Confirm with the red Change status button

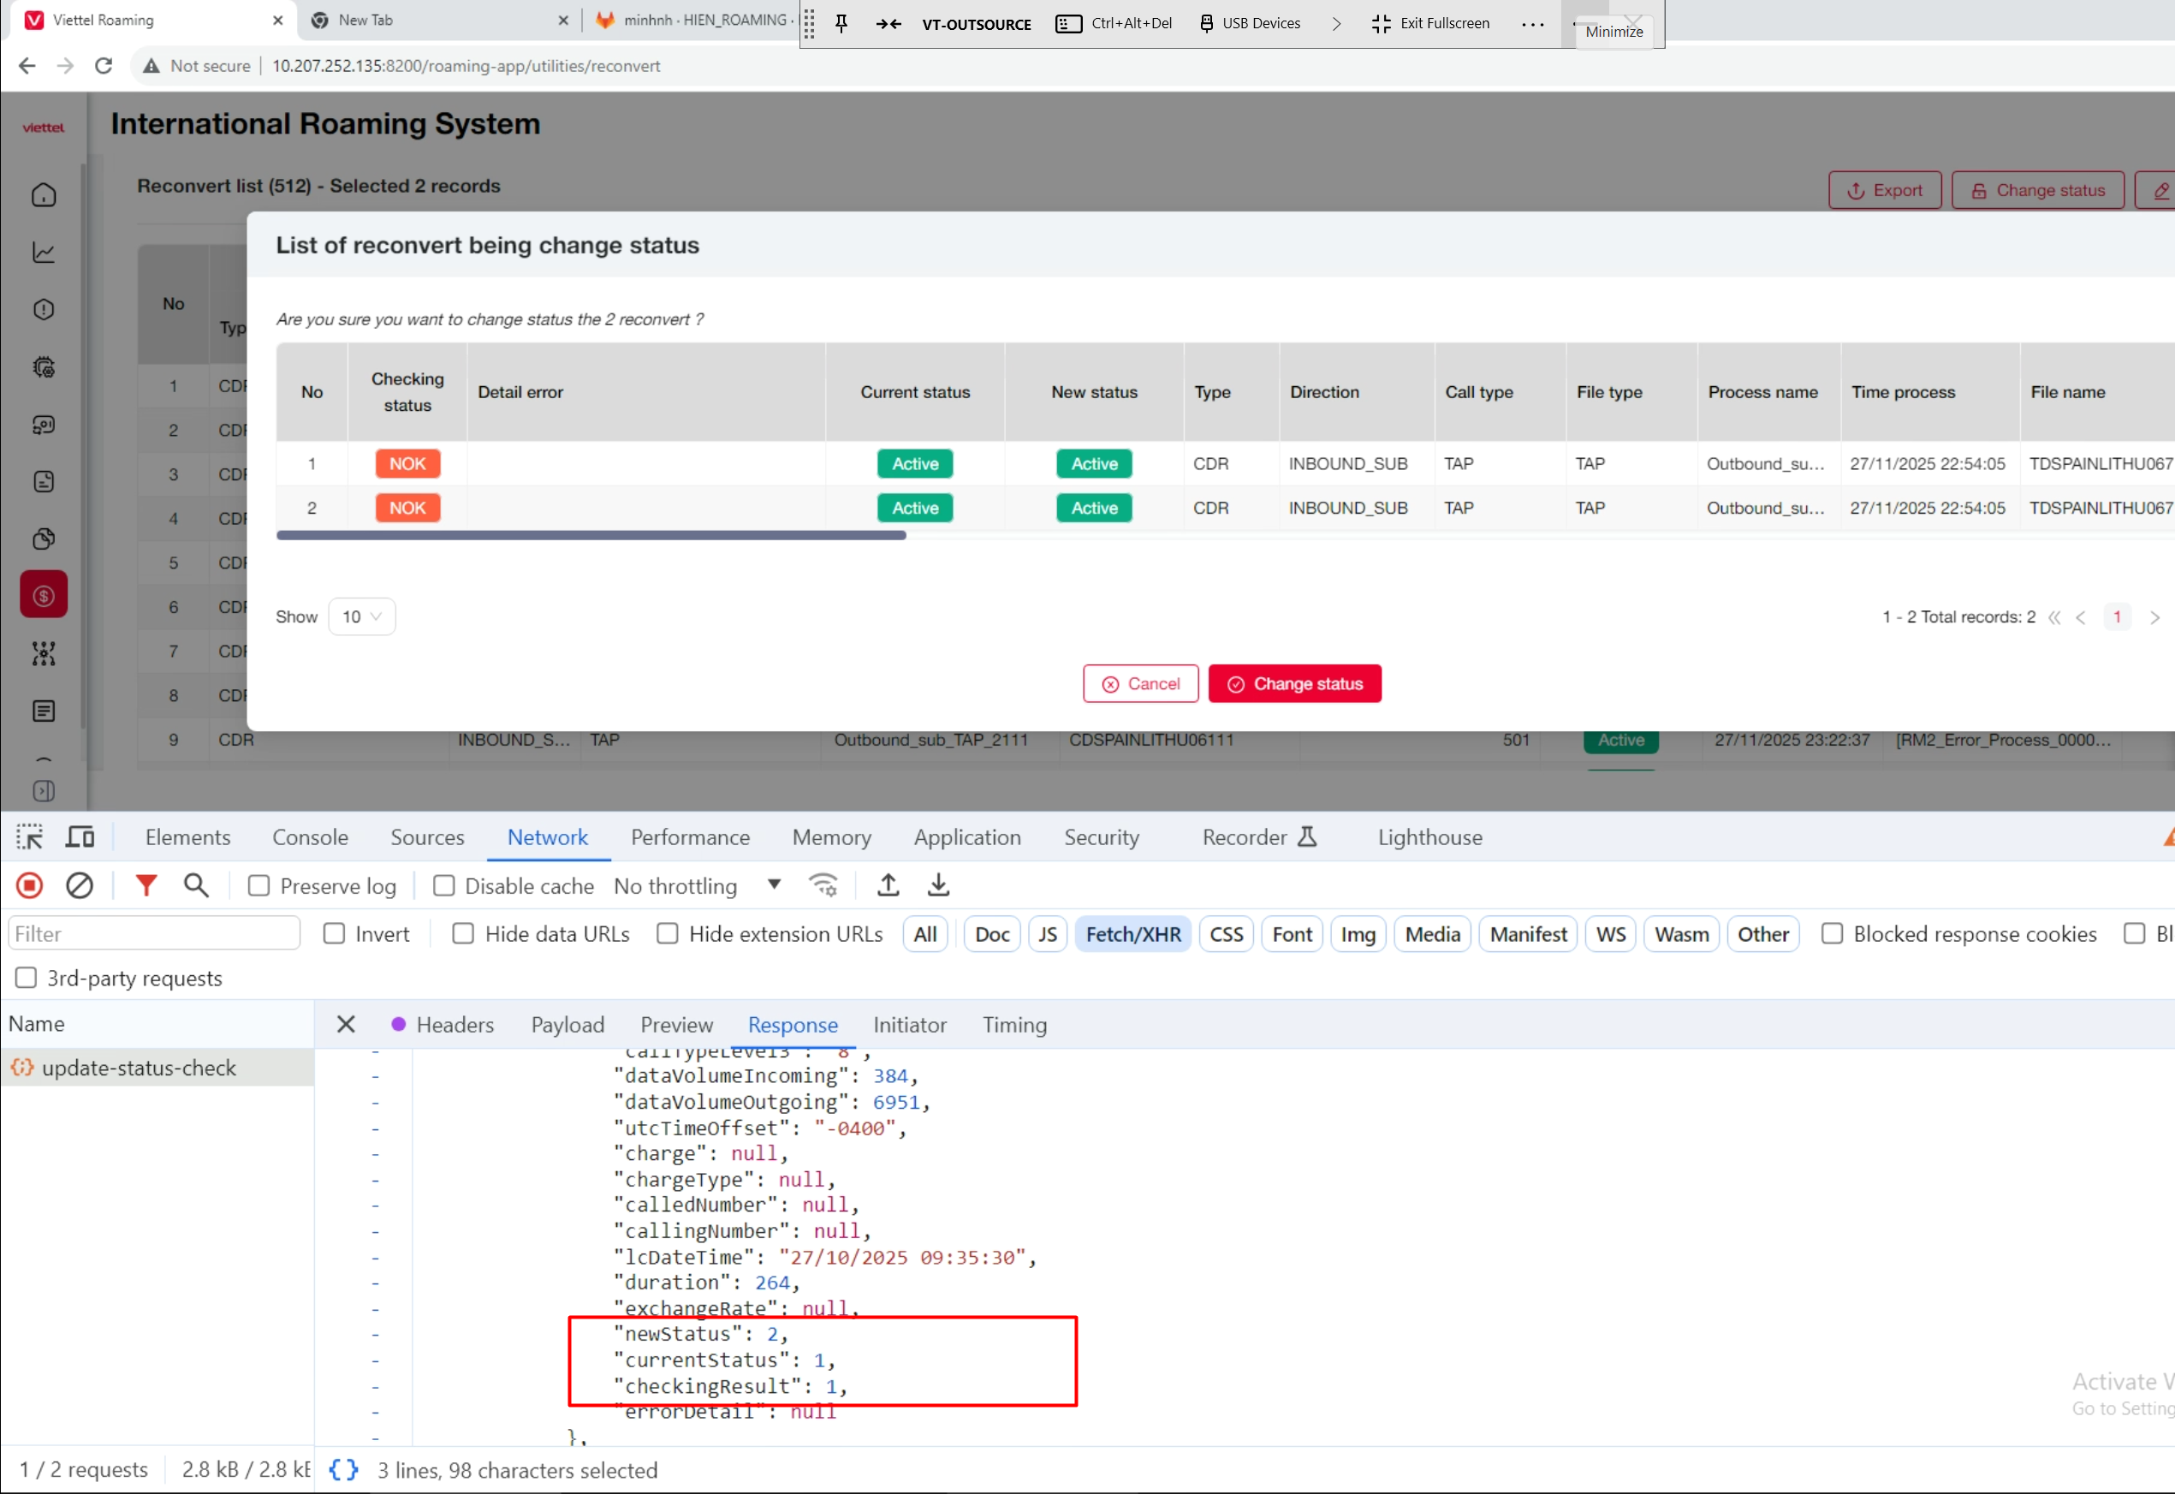pos(1293,684)
